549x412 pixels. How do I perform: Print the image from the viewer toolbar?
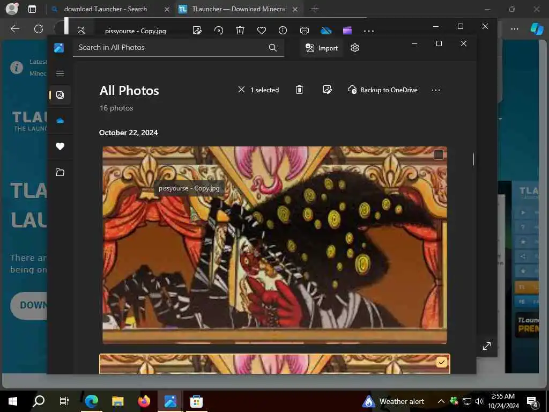(x=305, y=31)
